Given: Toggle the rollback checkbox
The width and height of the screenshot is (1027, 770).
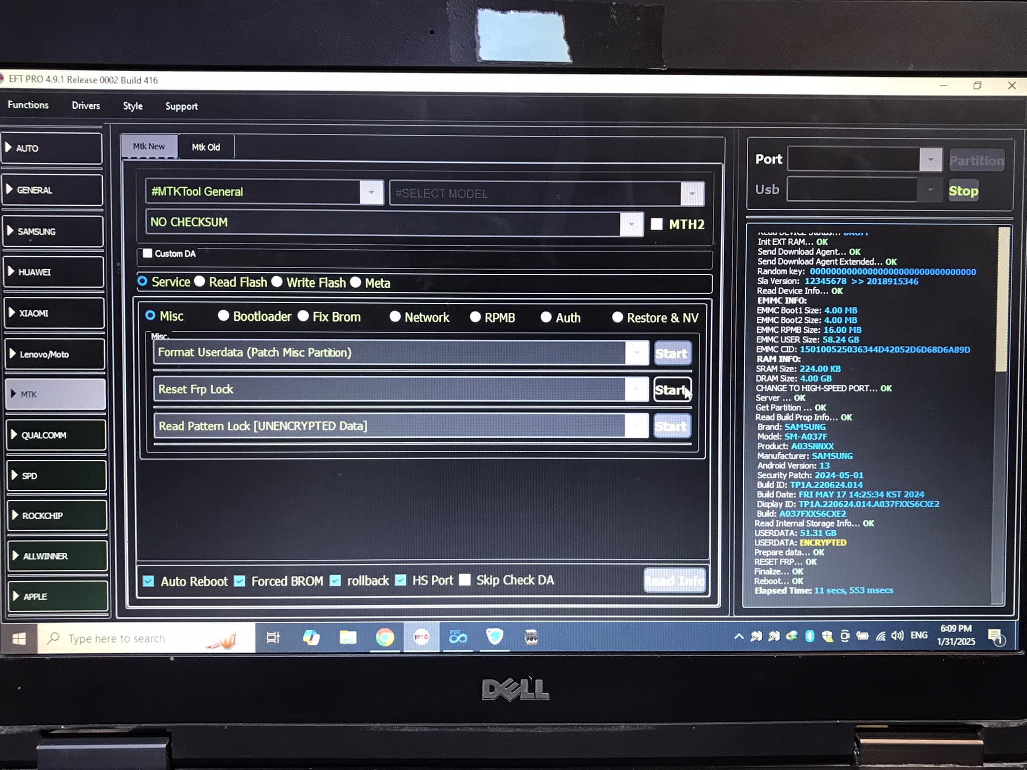Looking at the screenshot, I should click(335, 581).
